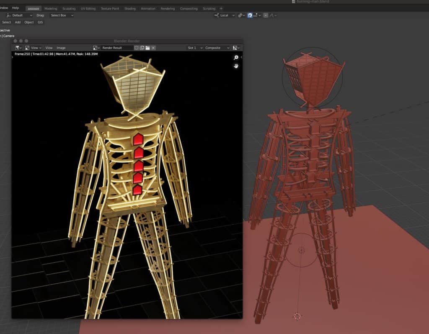
Task: Open the Default orientation dropdown
Action: [x=19, y=16]
